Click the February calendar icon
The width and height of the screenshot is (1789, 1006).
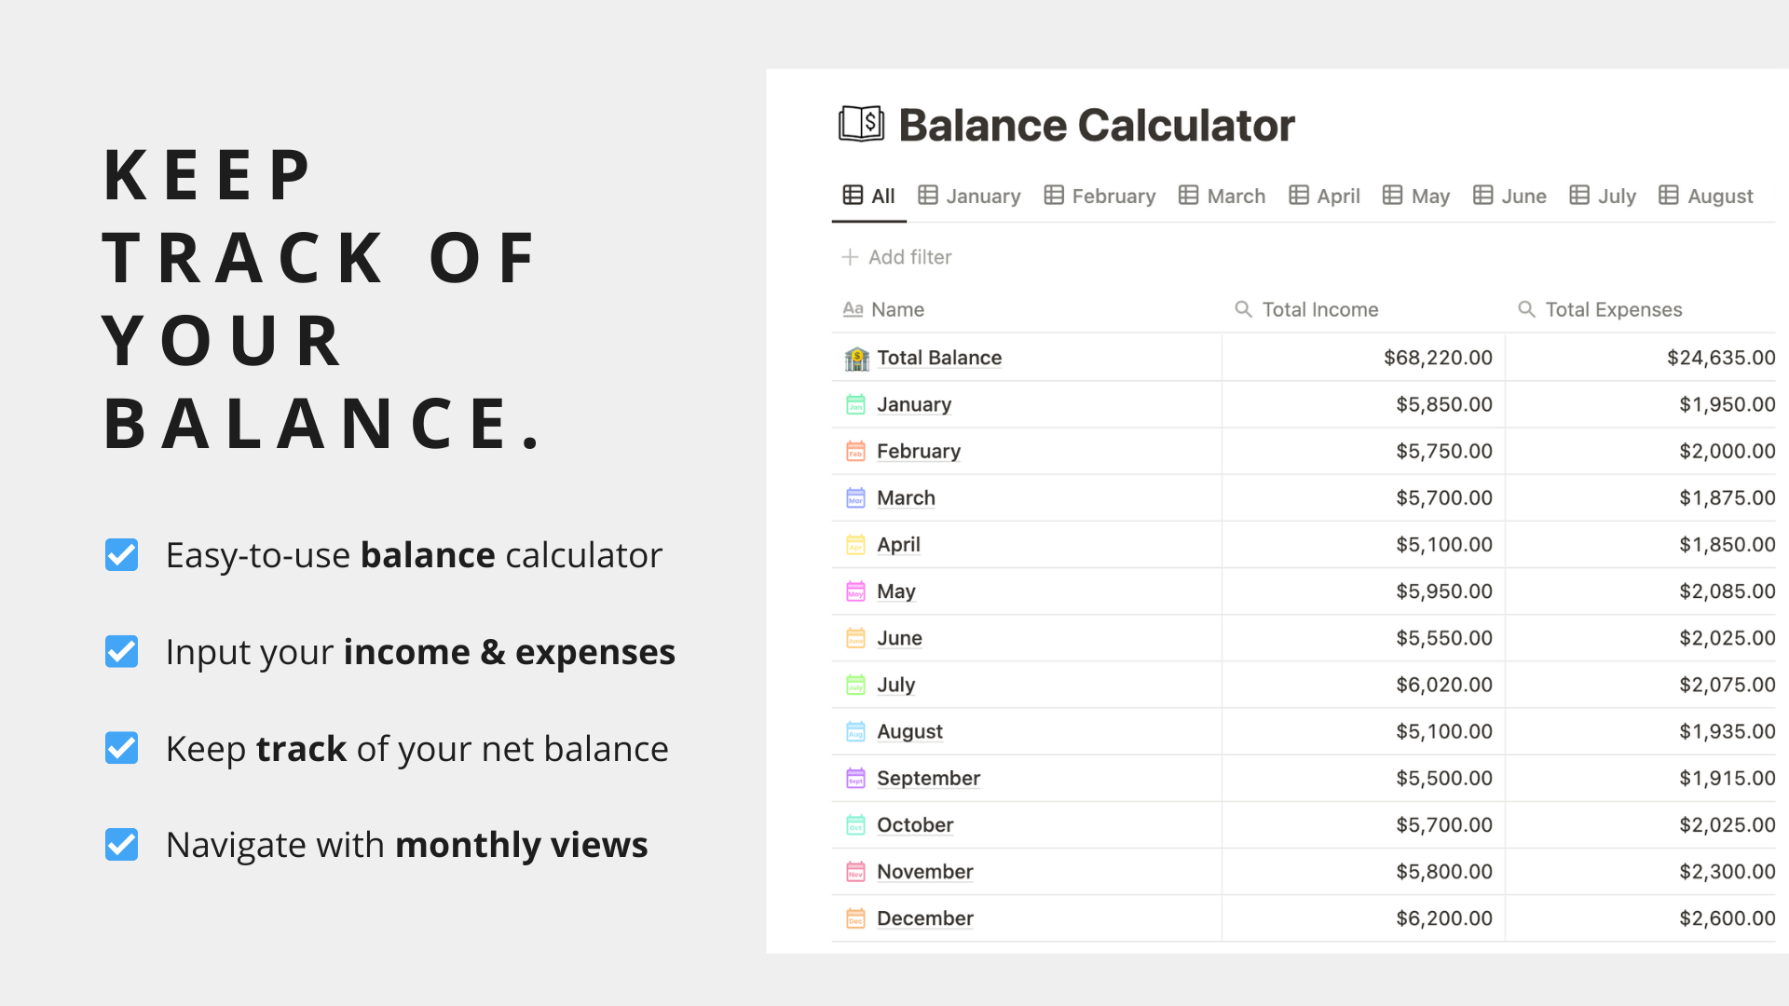(855, 451)
